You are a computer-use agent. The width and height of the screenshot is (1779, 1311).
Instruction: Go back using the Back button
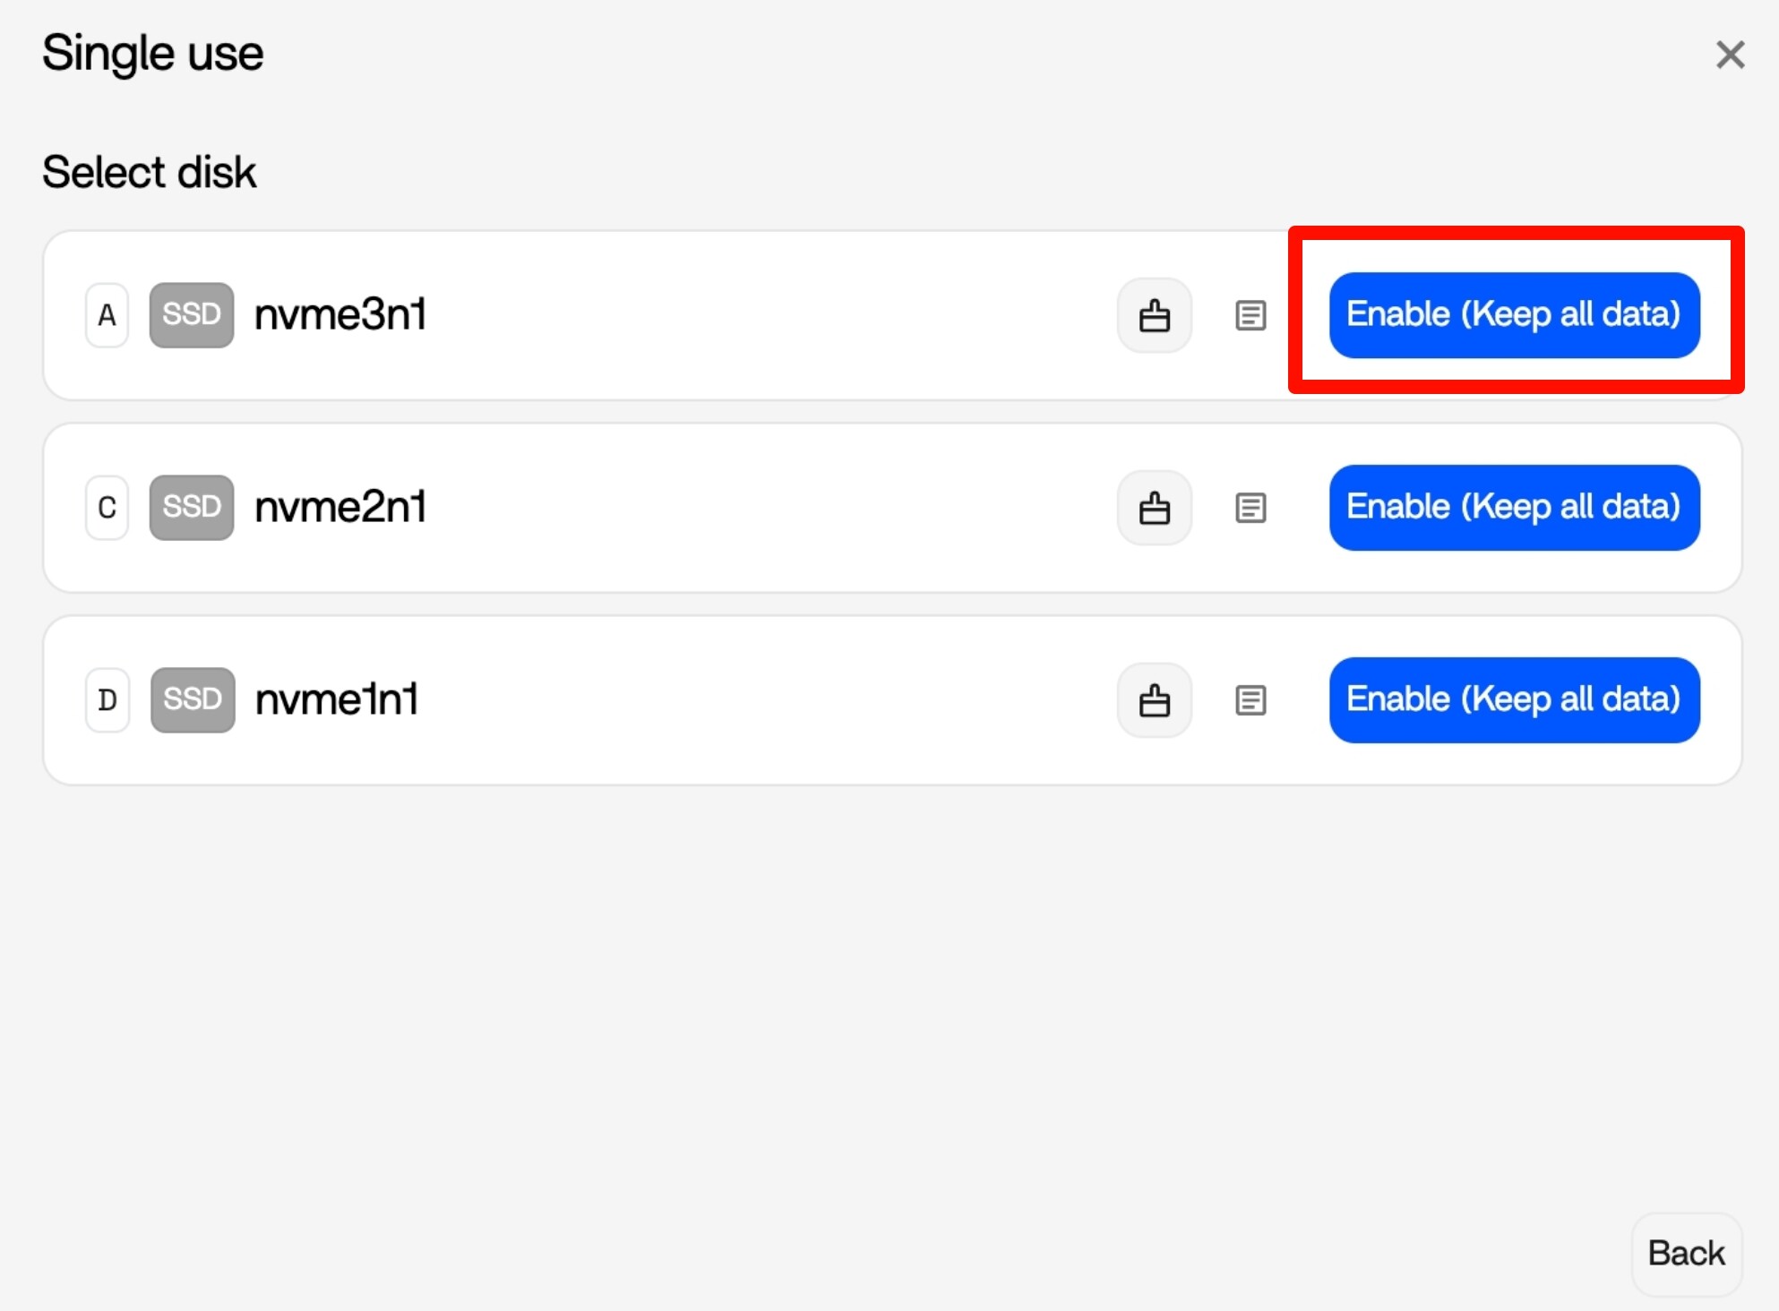(1686, 1254)
